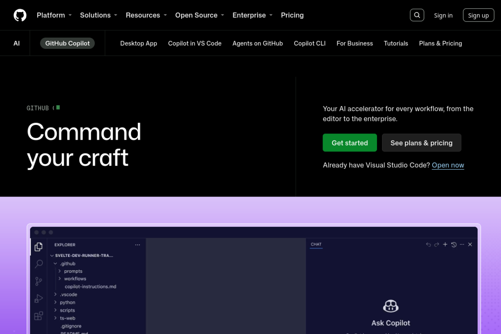Click the Explorer more actions ellipsis
The height and width of the screenshot is (334, 501).
coord(137,245)
